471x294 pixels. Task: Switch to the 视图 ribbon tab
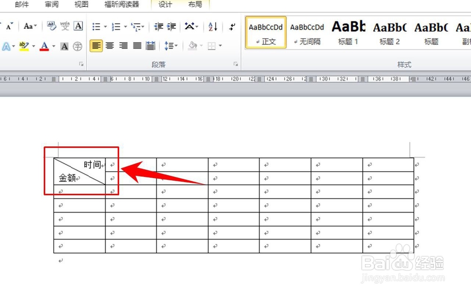[81, 4]
